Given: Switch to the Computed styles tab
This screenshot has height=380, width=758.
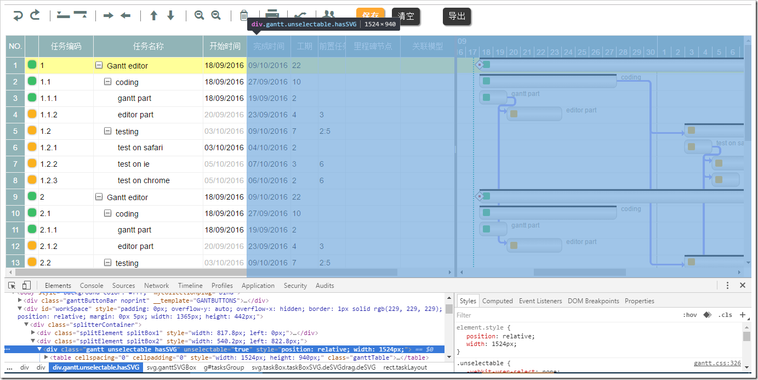Looking at the screenshot, I should 498,301.
